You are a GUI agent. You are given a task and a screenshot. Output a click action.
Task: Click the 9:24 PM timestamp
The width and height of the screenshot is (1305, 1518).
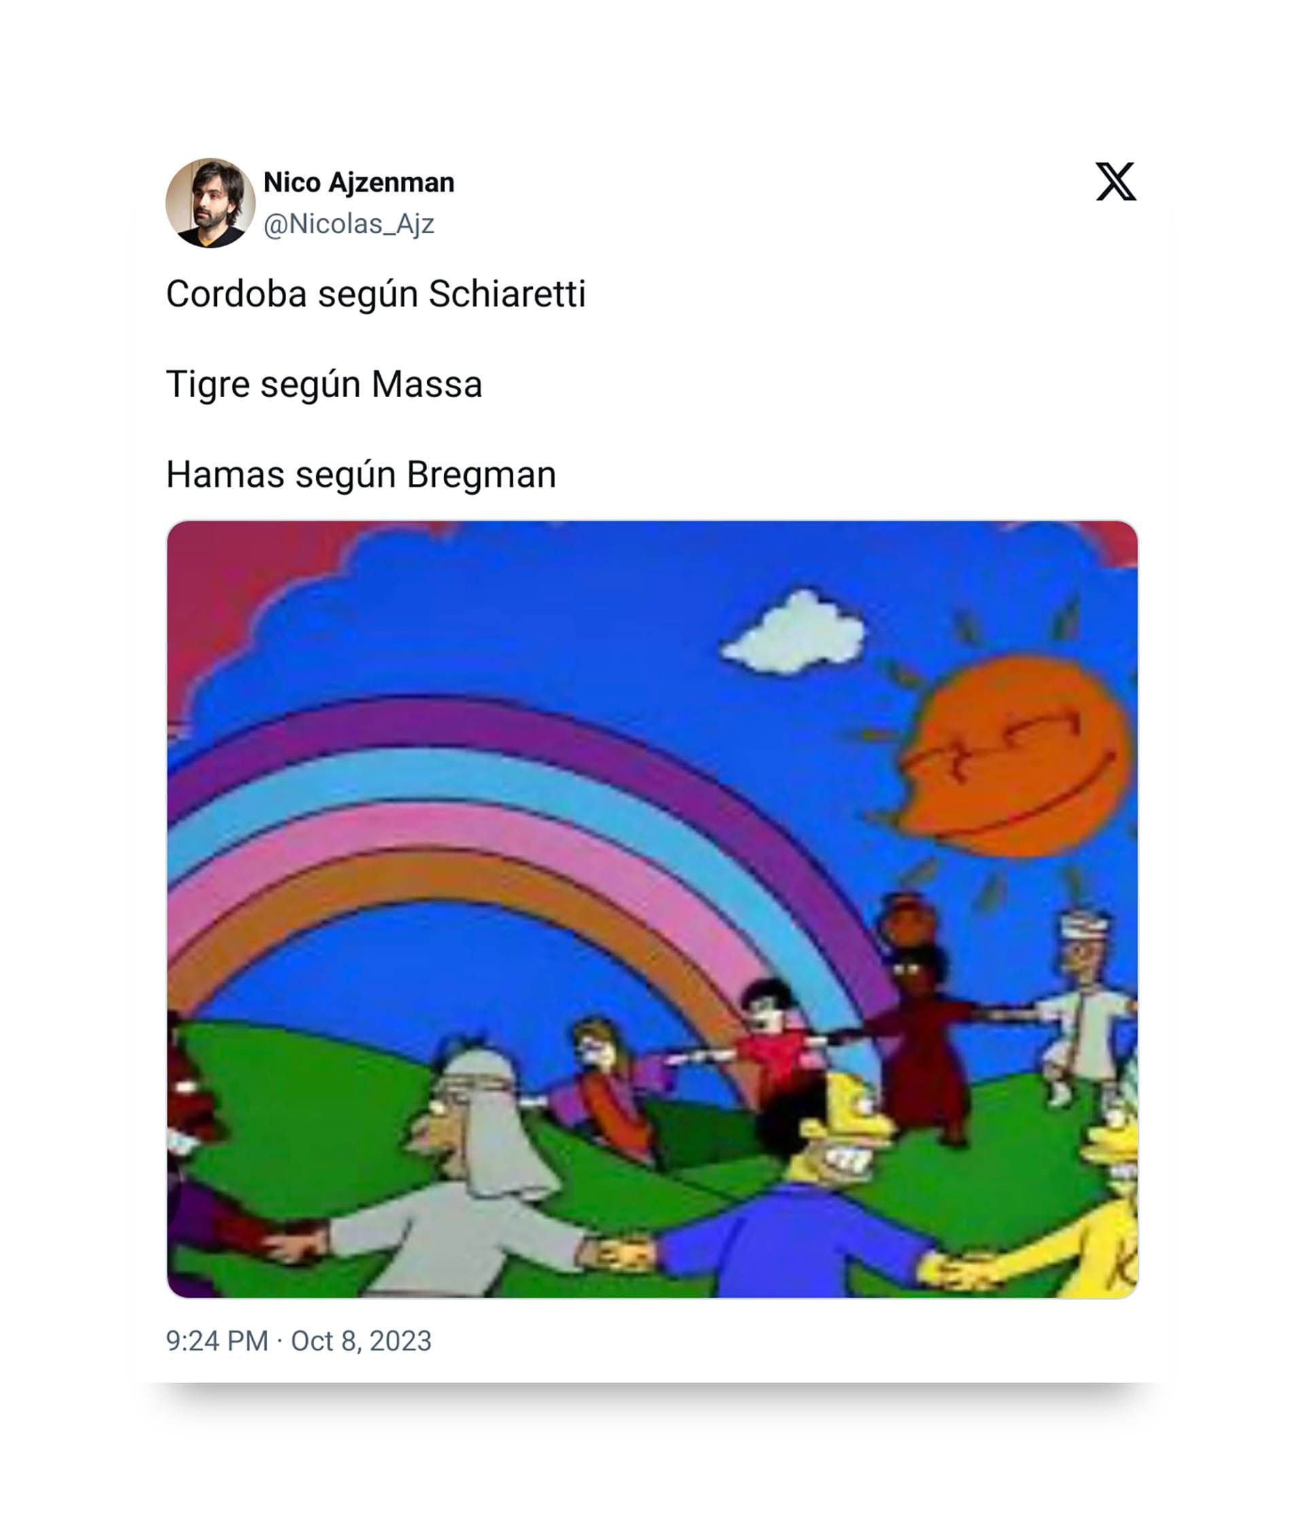pyautogui.click(x=217, y=1341)
